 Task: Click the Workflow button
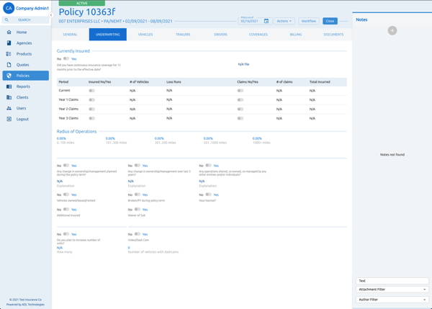click(x=309, y=21)
